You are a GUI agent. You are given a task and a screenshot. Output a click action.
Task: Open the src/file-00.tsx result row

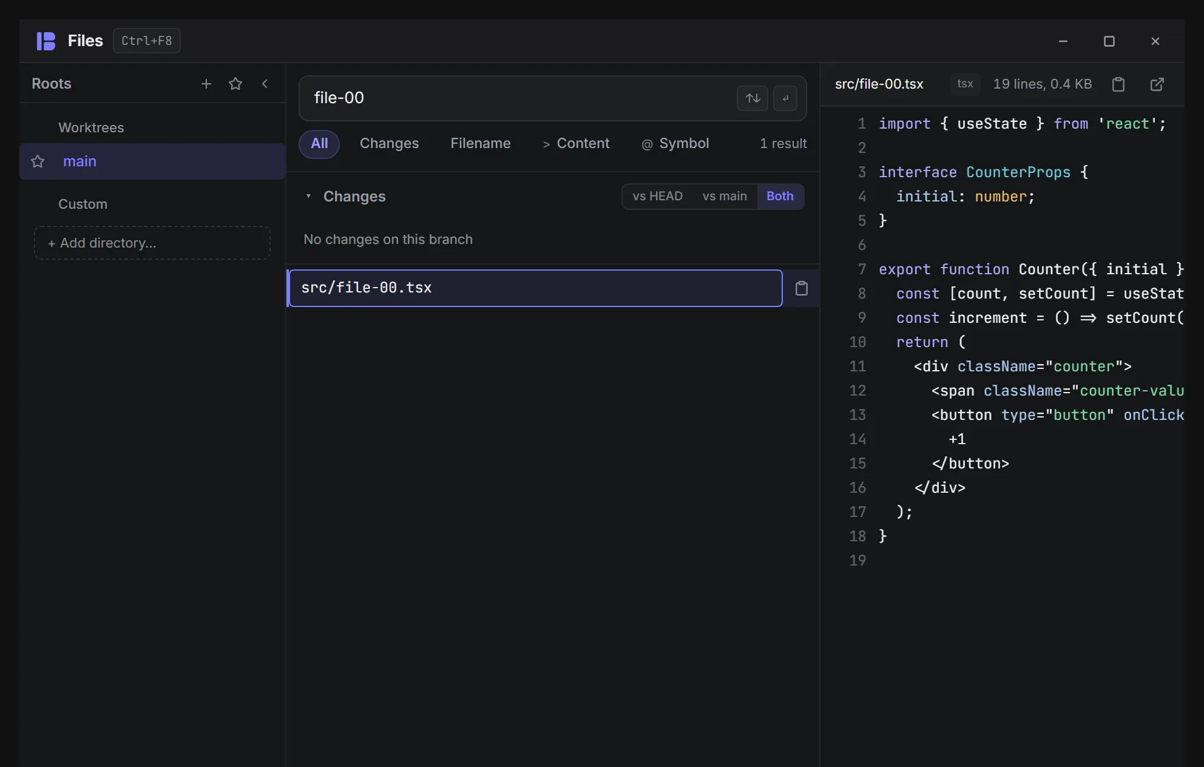point(535,288)
